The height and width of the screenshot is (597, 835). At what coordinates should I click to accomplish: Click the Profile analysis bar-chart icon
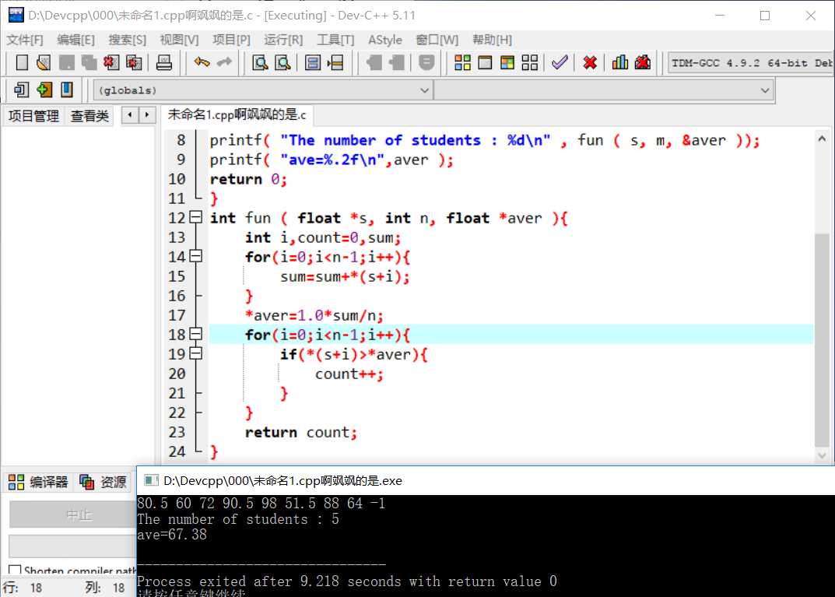click(620, 63)
